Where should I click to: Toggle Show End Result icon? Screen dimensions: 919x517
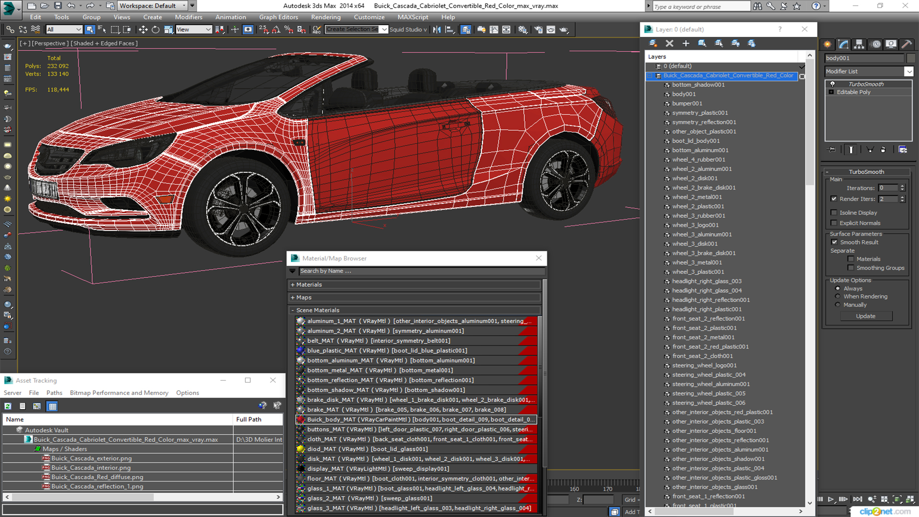(851, 150)
